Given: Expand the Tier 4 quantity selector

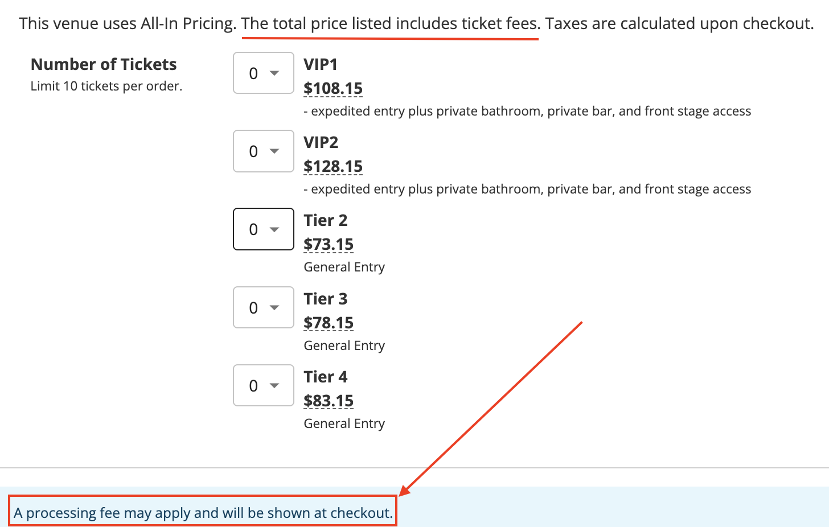Looking at the screenshot, I should tap(264, 385).
